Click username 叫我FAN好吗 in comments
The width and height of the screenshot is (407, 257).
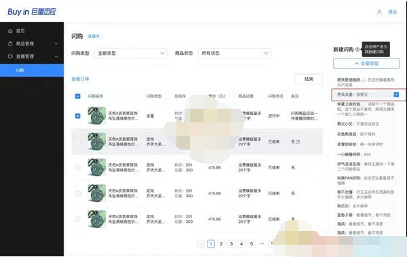point(349,178)
